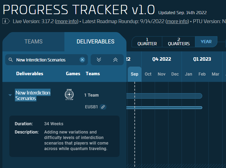Click the Q4 2022 quarter header
226x168 pixels.
[x=162, y=59]
